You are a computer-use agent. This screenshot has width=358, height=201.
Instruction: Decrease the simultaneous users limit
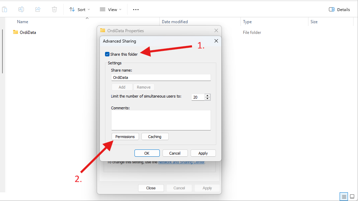(207, 99)
